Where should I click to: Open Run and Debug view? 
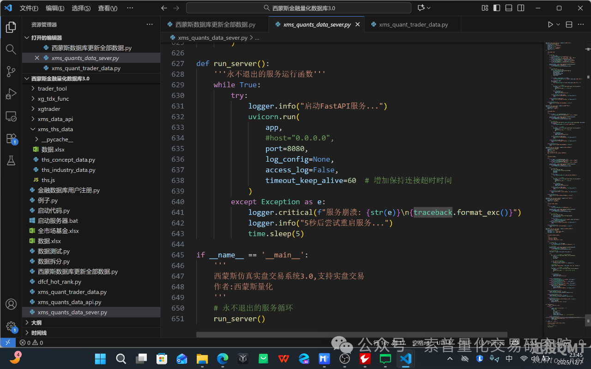point(11,94)
